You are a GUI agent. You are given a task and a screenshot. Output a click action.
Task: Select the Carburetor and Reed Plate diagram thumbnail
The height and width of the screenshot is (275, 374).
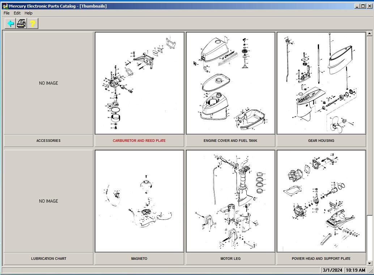click(x=139, y=83)
